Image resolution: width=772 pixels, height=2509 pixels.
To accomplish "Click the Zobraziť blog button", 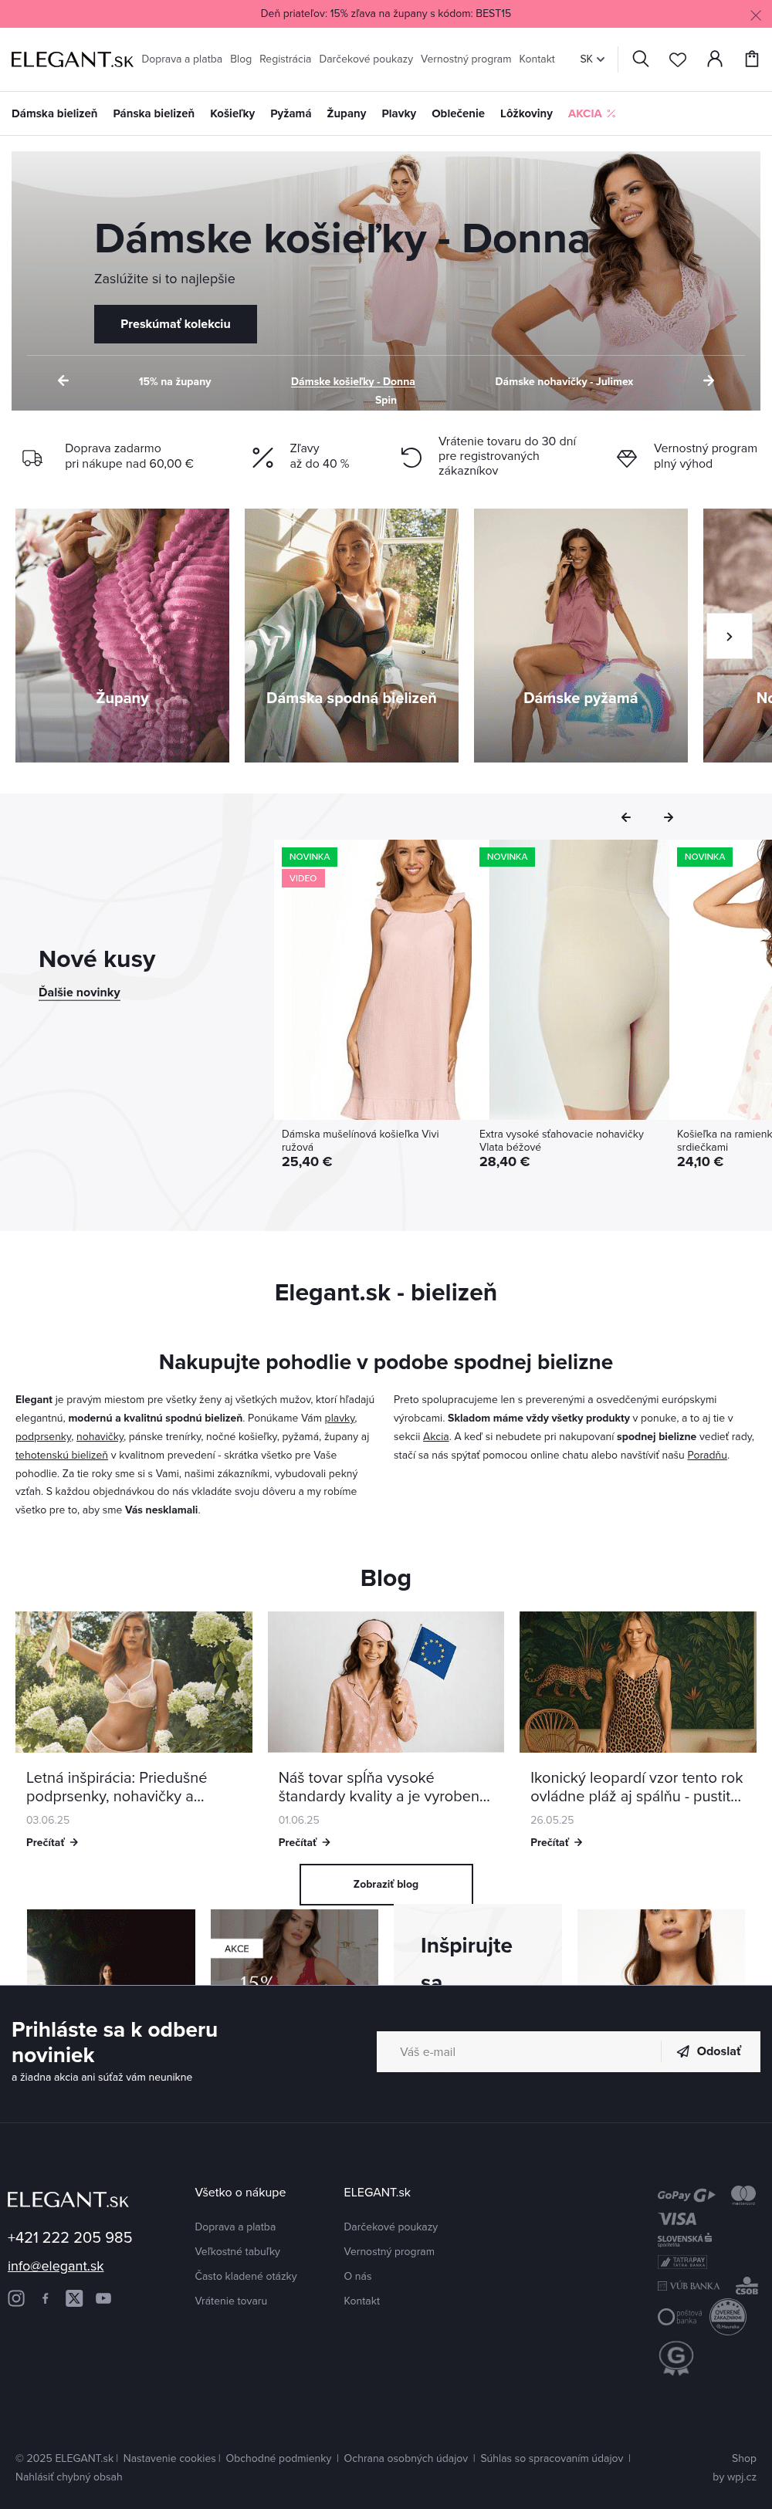I will pyautogui.click(x=386, y=1884).
